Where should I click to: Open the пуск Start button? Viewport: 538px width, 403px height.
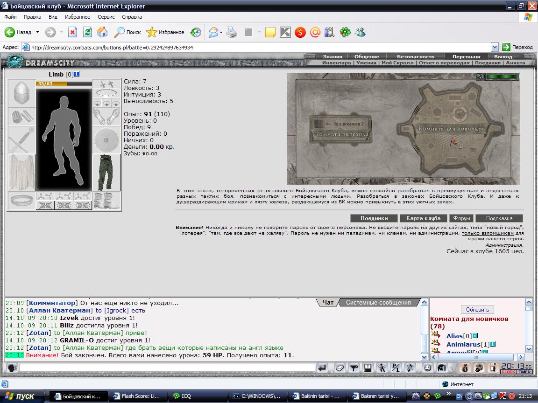(21, 396)
